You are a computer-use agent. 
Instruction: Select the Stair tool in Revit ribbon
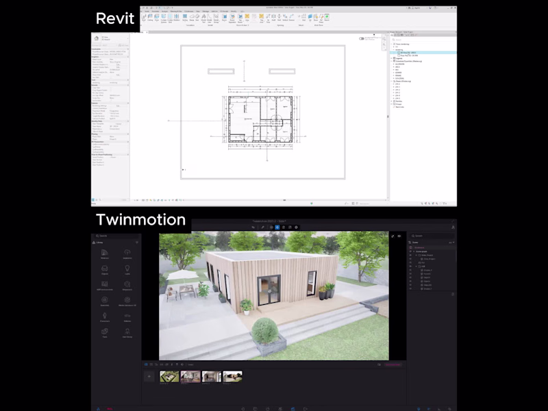[197, 17]
